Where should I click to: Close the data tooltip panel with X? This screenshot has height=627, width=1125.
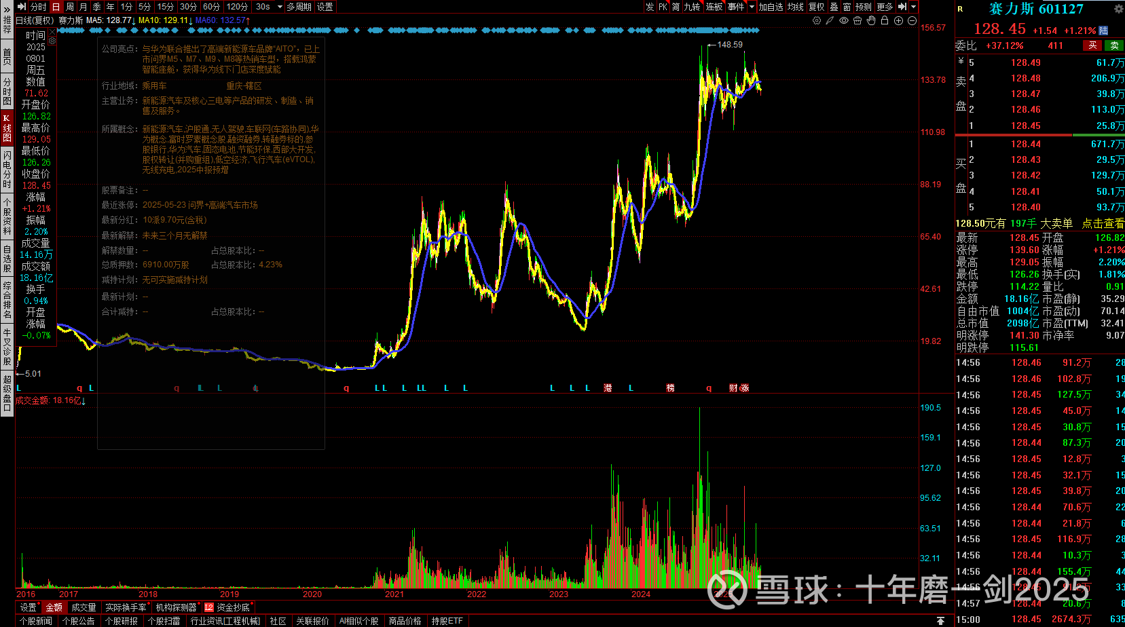click(x=52, y=32)
